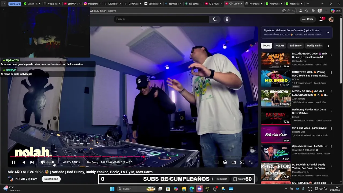This screenshot has height=193, width=343.
Task: Open the YouTube account avatar menu
Action: pos(331,19)
